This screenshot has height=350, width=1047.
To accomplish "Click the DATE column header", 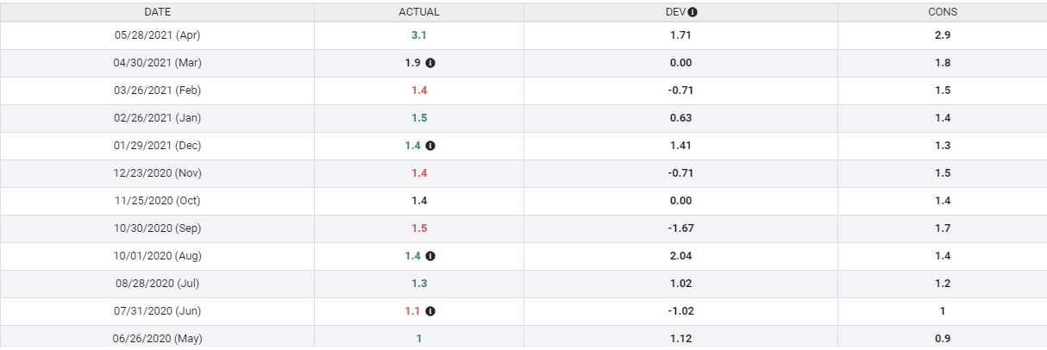I will coord(157,12).
